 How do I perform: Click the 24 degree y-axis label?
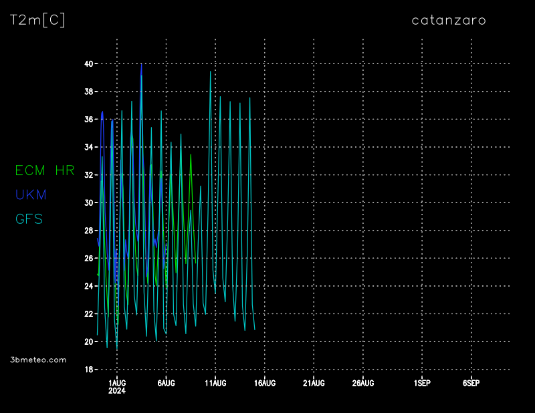click(88, 286)
